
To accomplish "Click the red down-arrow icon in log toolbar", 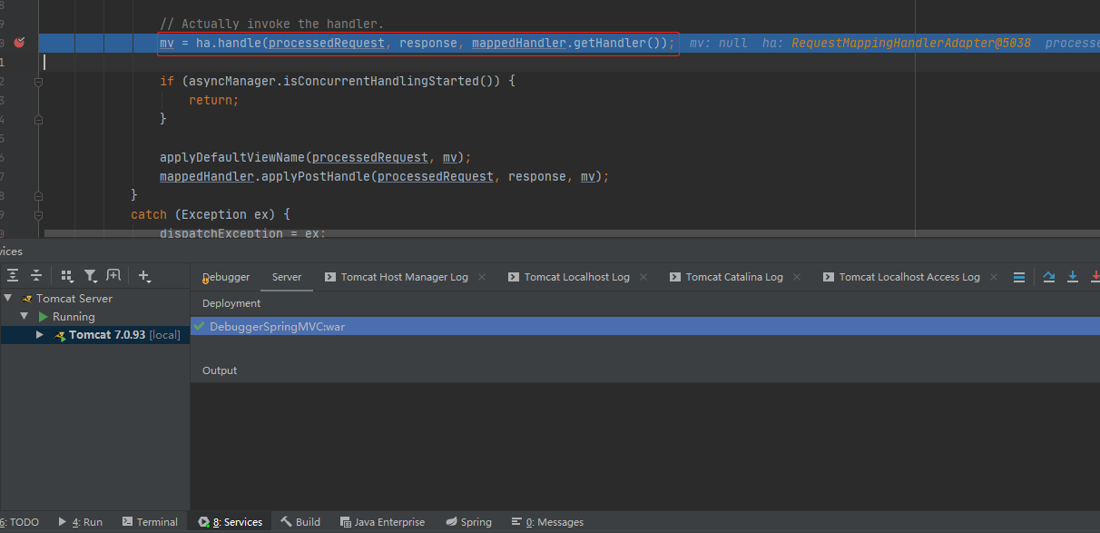I will [1095, 276].
